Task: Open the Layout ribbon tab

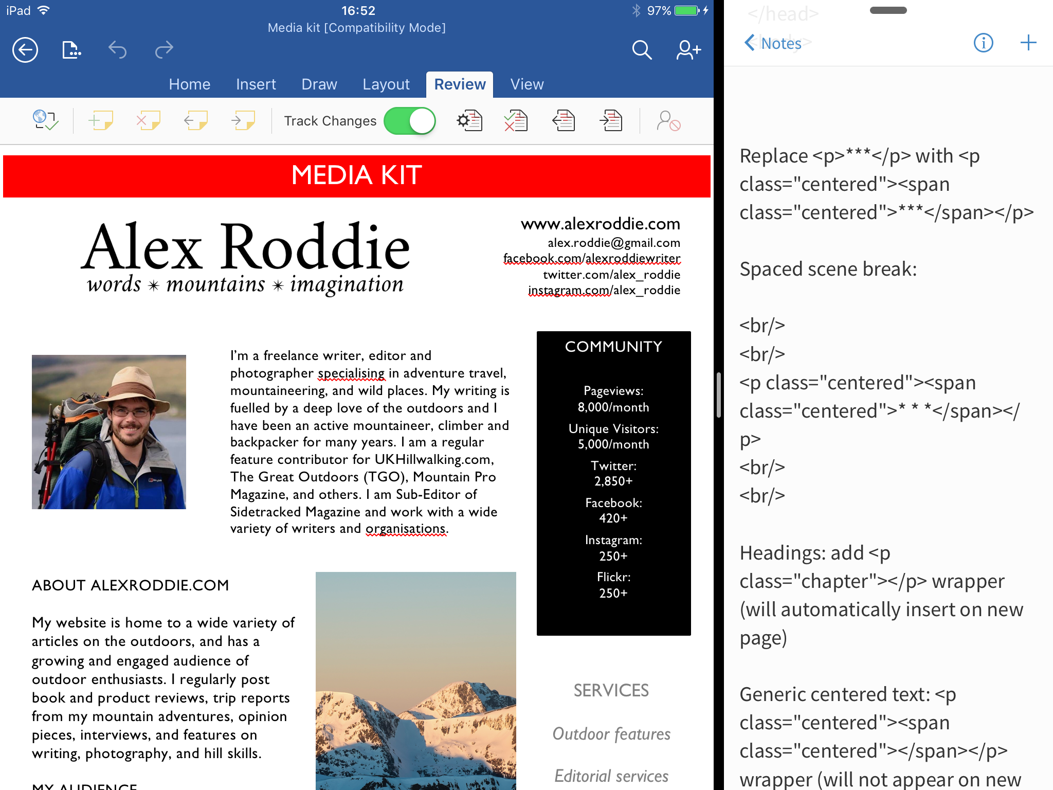Action: point(386,84)
